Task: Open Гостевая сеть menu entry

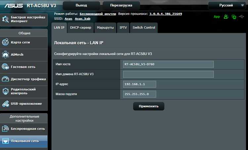Action: point(24,67)
